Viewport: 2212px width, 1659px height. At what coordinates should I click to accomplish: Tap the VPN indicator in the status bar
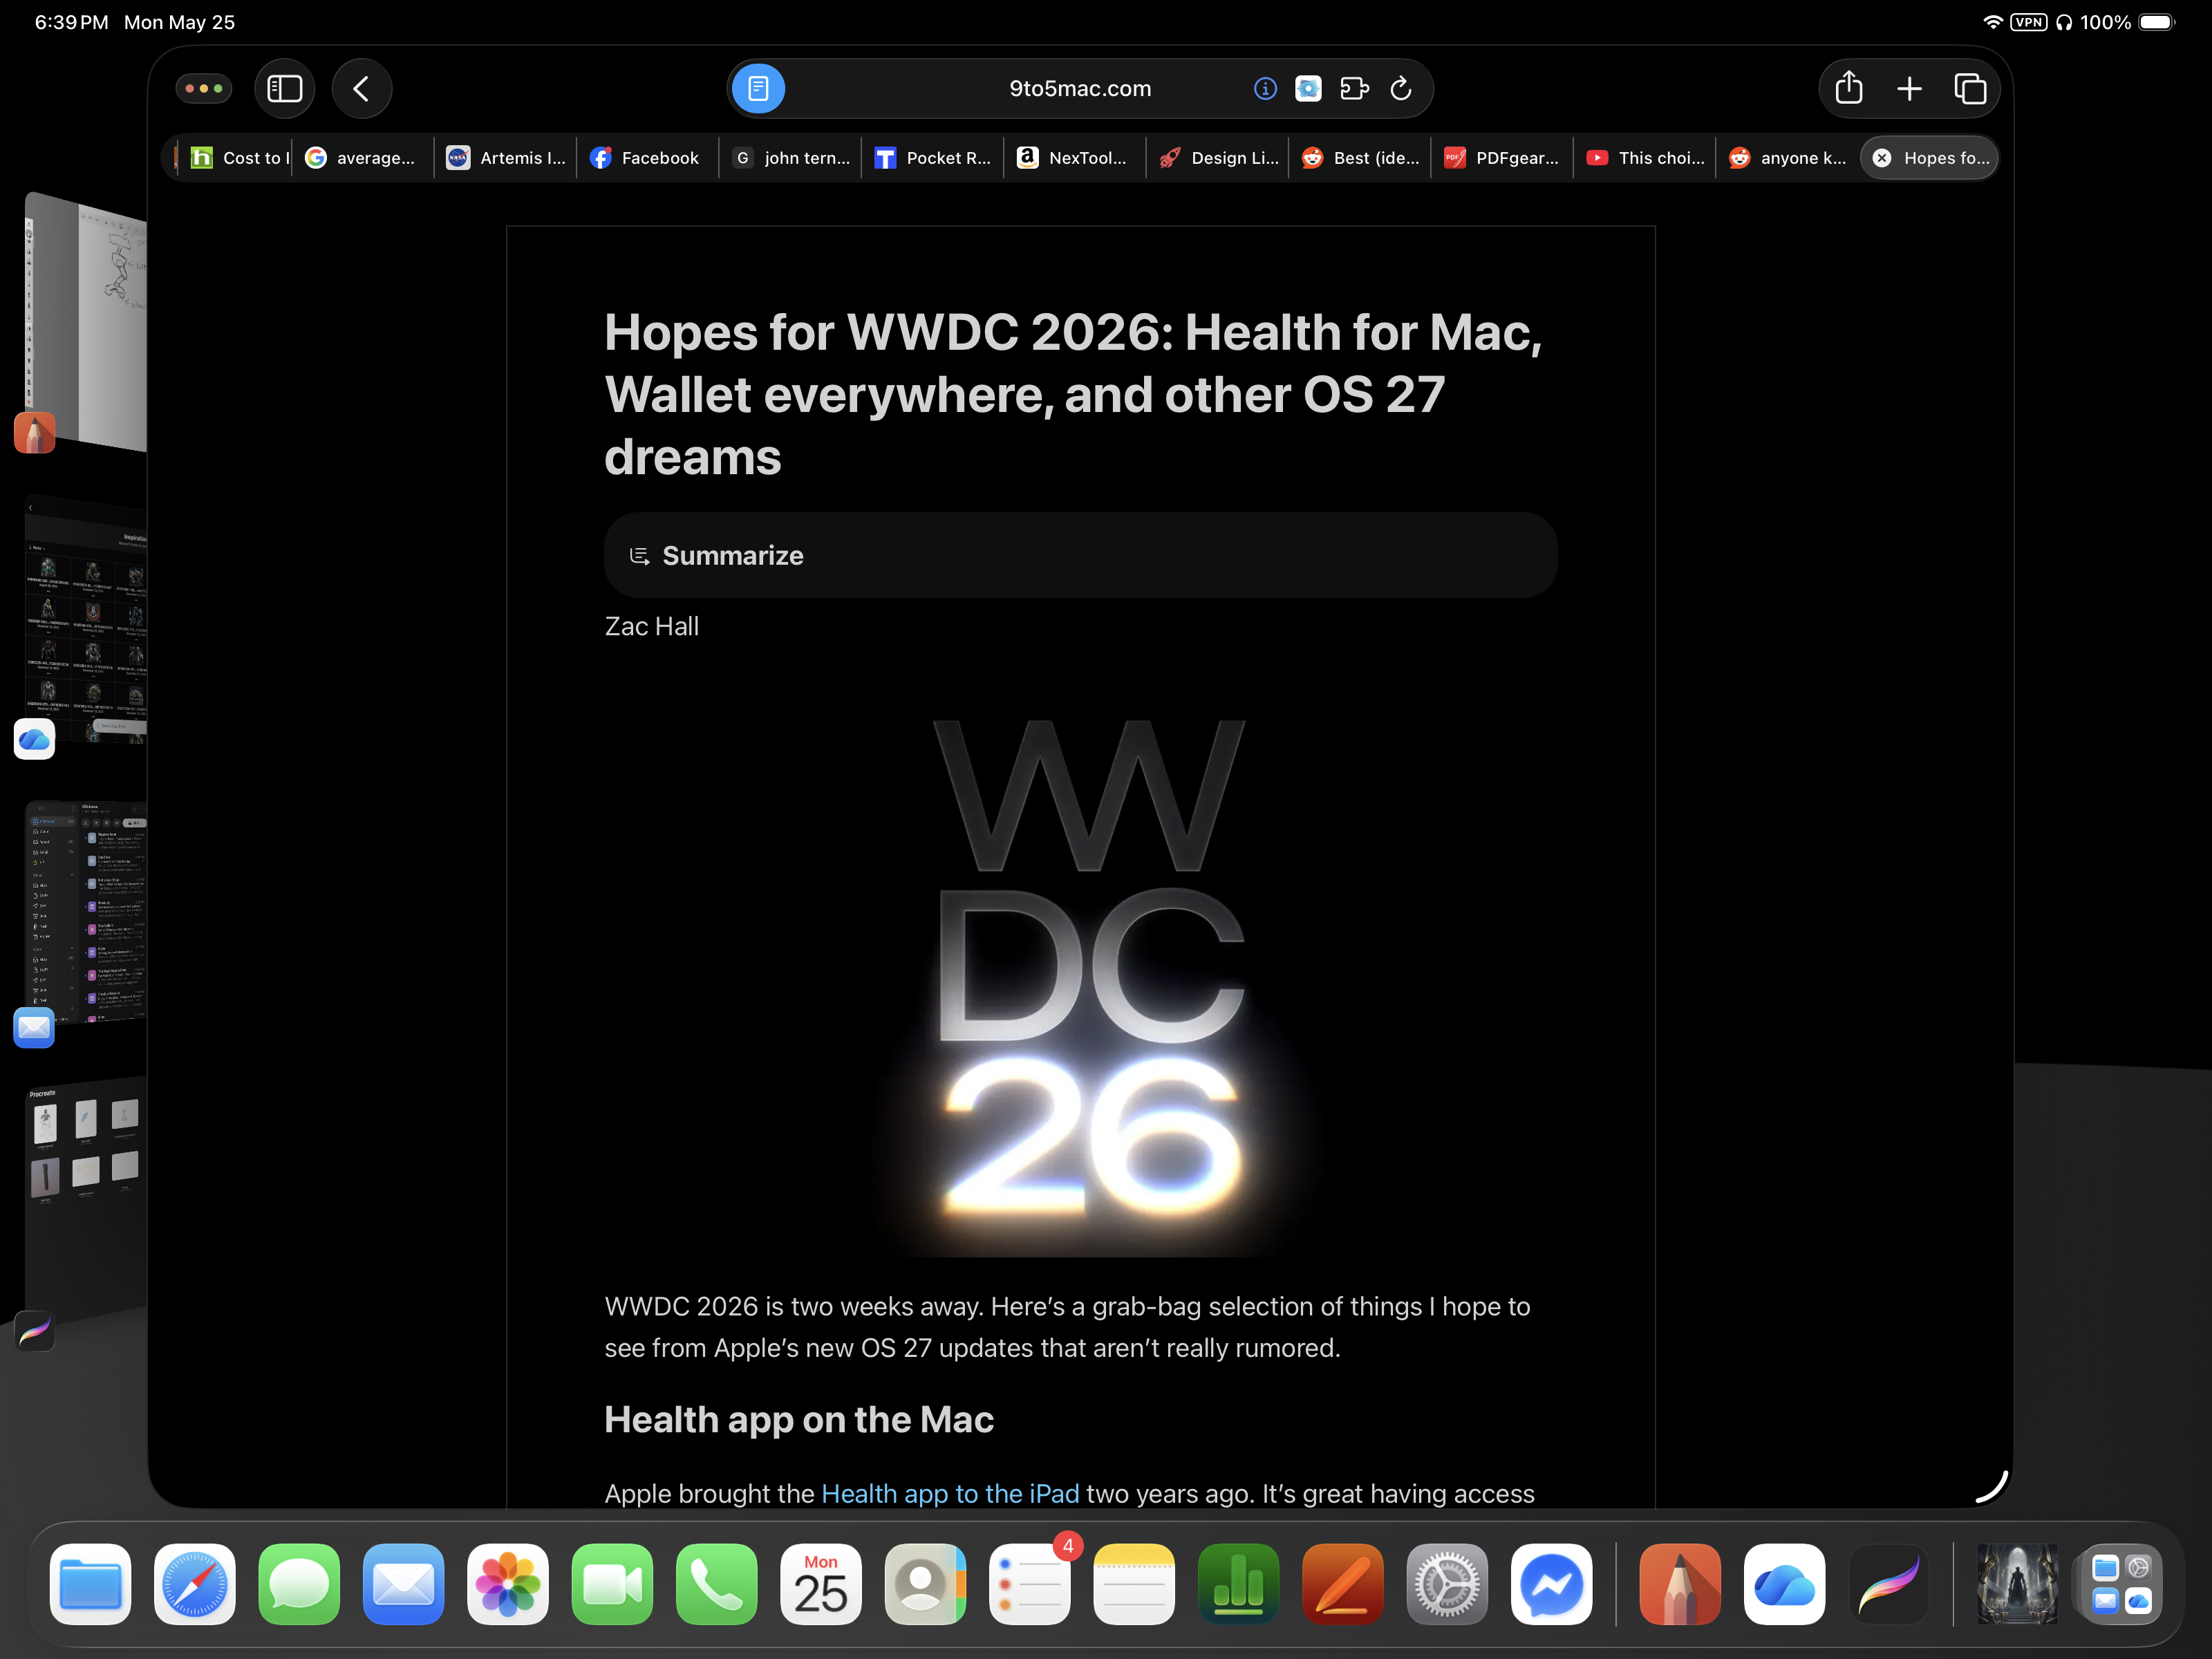click(x=2029, y=22)
